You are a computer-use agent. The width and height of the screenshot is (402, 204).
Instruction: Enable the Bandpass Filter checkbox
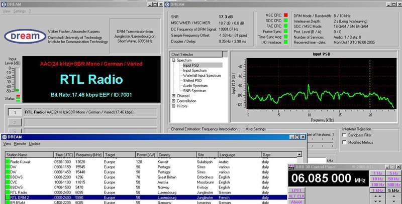[344, 135]
